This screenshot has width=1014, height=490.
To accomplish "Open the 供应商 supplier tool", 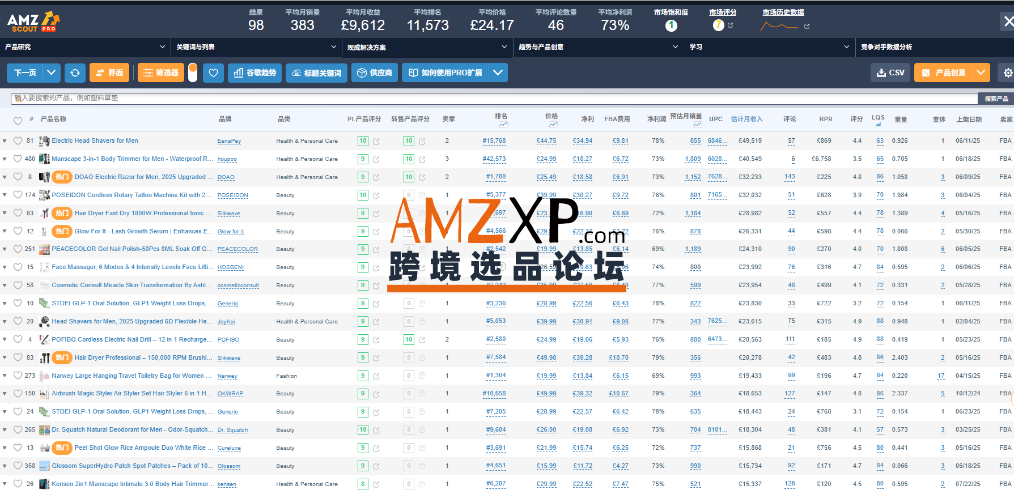I will (375, 73).
